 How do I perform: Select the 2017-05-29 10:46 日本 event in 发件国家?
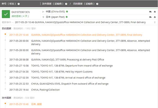coord(25,104)
